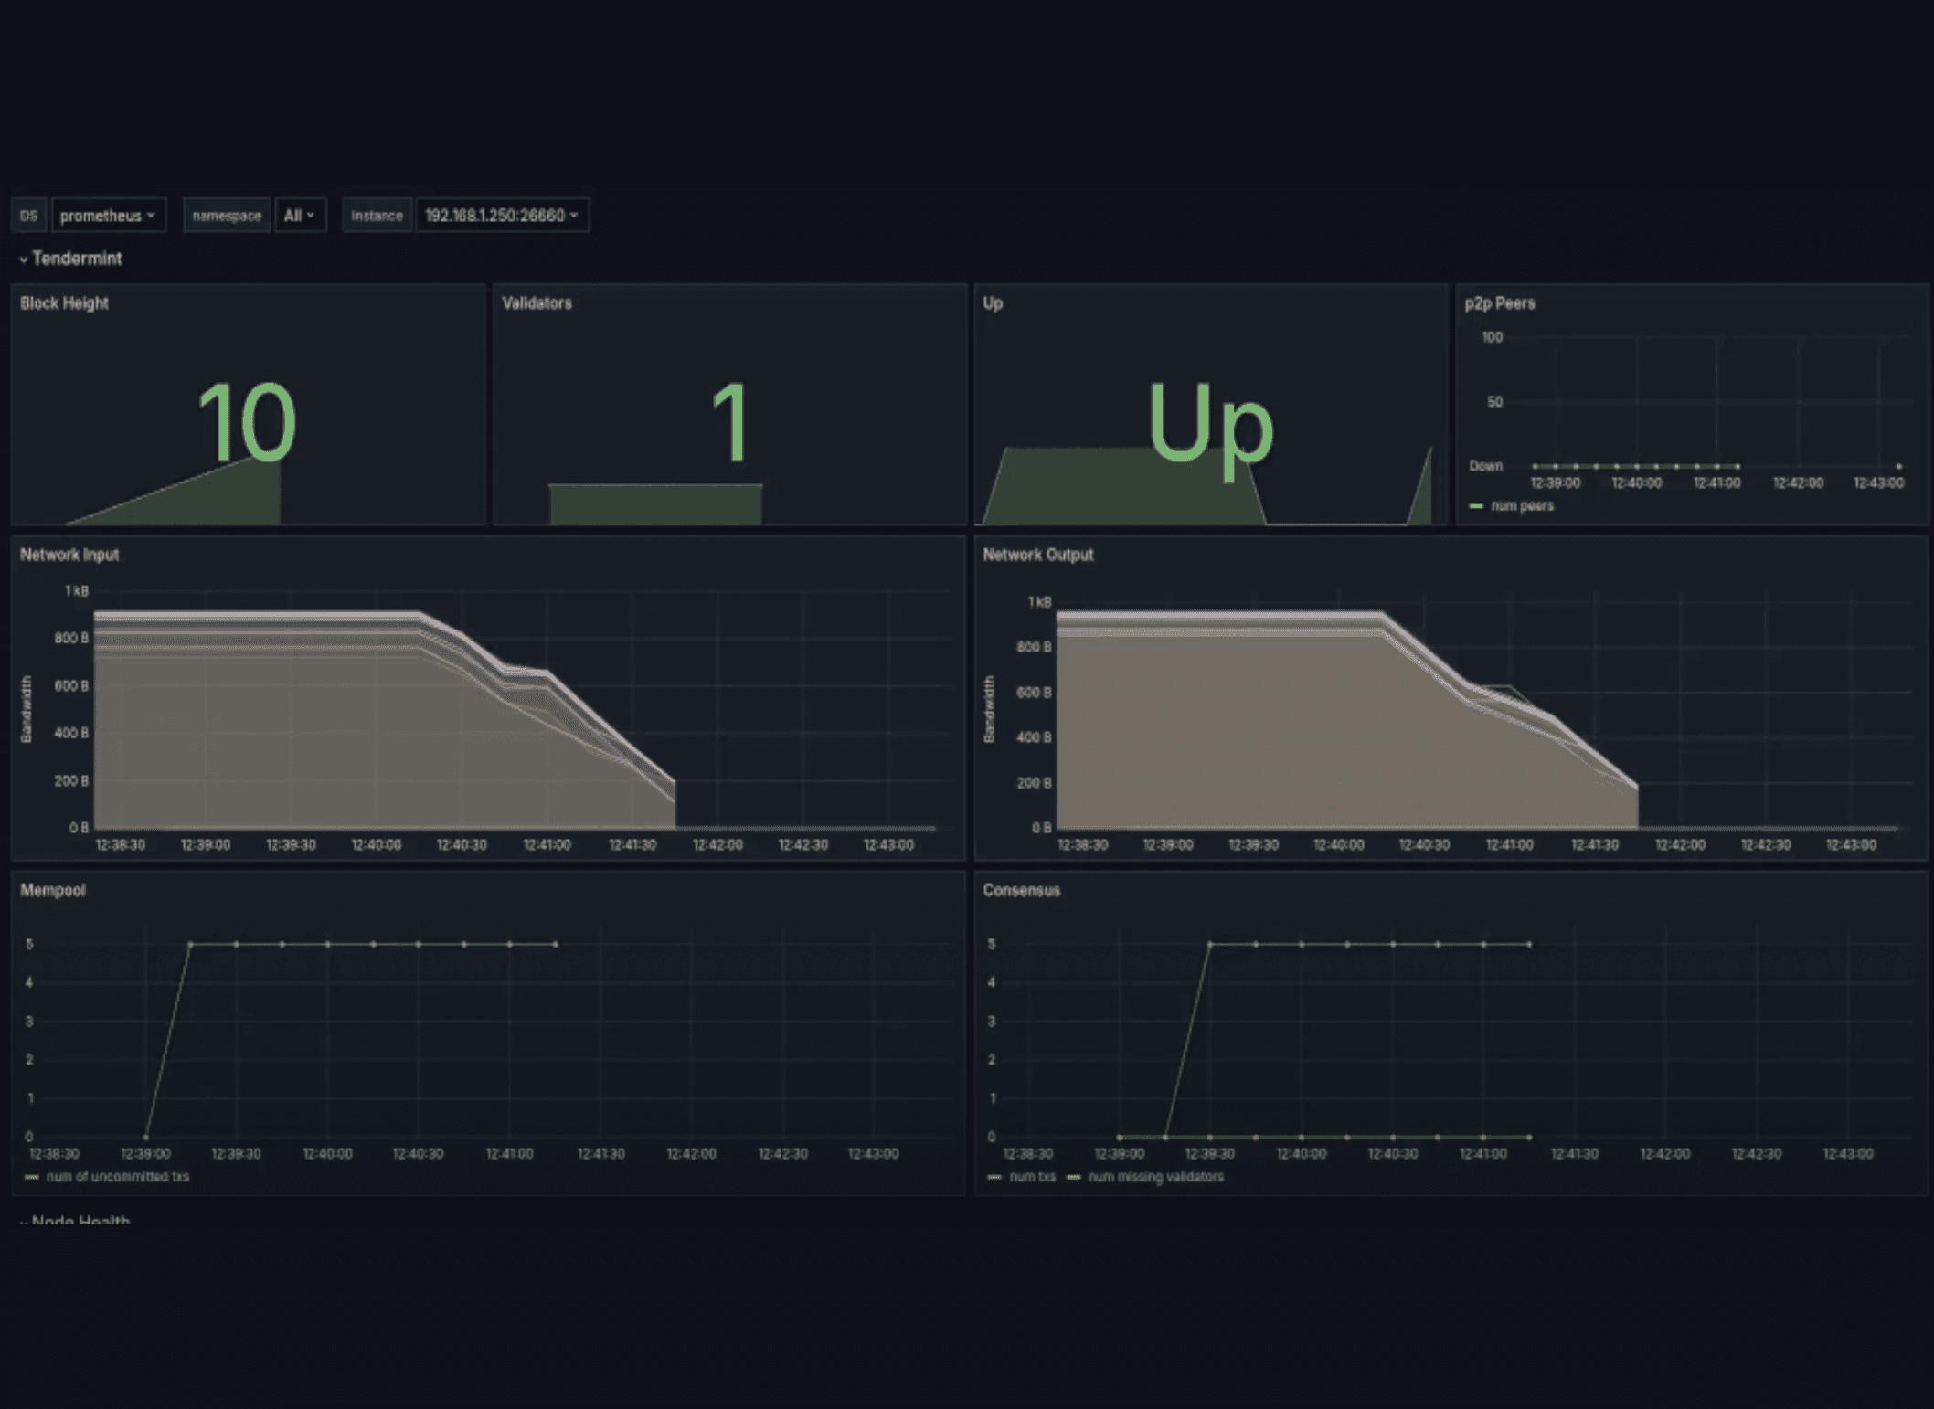1934x1409 pixels.
Task: Click the instance variable label
Action: tap(377, 216)
